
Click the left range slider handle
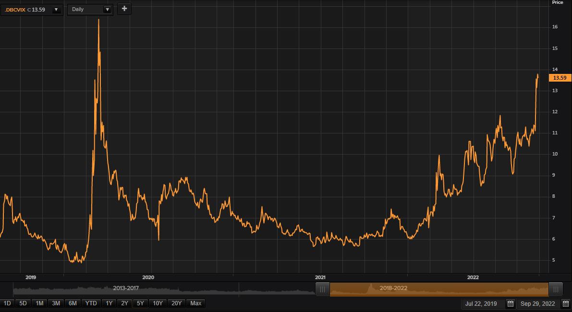(322, 289)
